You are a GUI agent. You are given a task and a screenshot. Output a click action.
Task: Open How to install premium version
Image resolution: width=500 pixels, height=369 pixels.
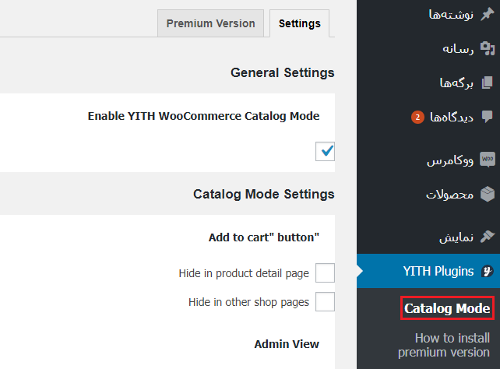(444, 345)
